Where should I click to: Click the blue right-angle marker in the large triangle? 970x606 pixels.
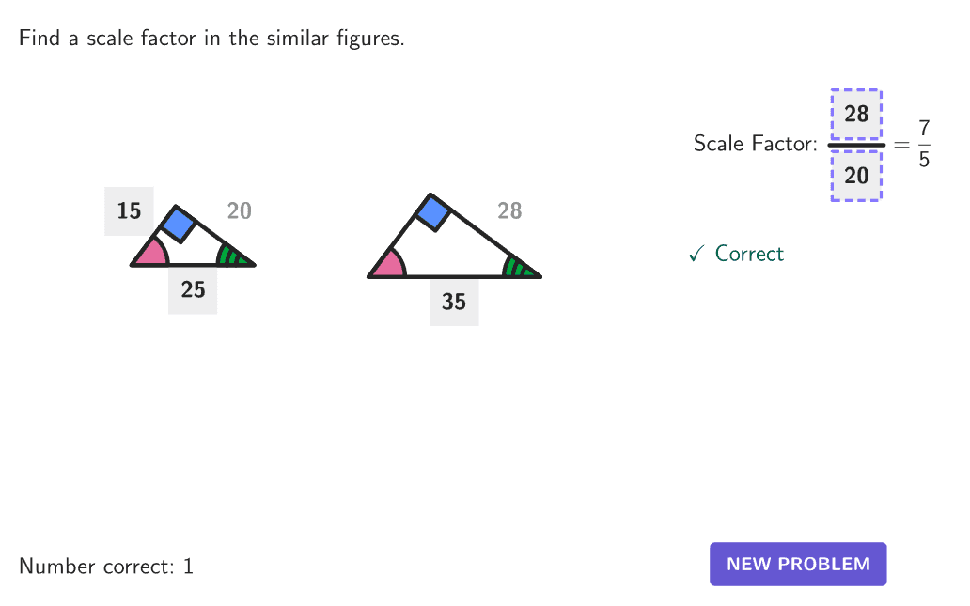[433, 212]
